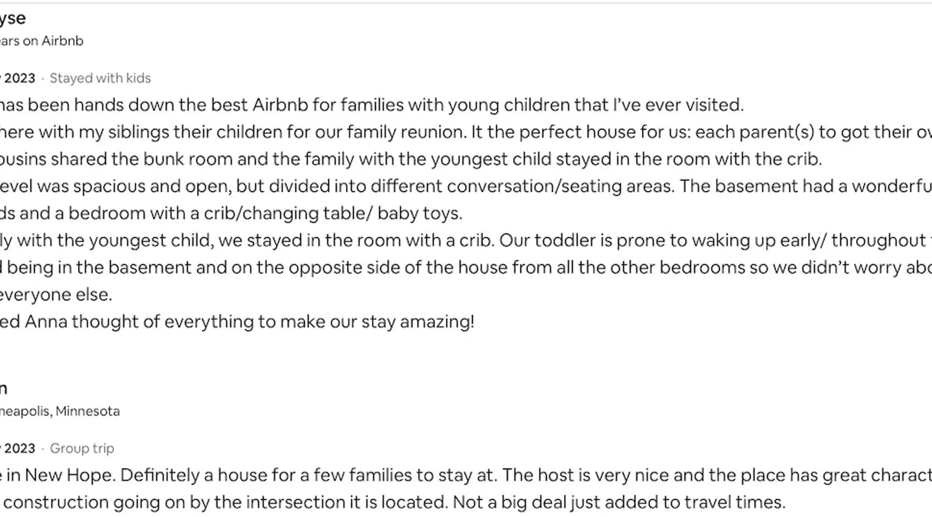This screenshot has height=517, width=932.
Task: Click the second review's 2023 date
Action: pos(19,448)
